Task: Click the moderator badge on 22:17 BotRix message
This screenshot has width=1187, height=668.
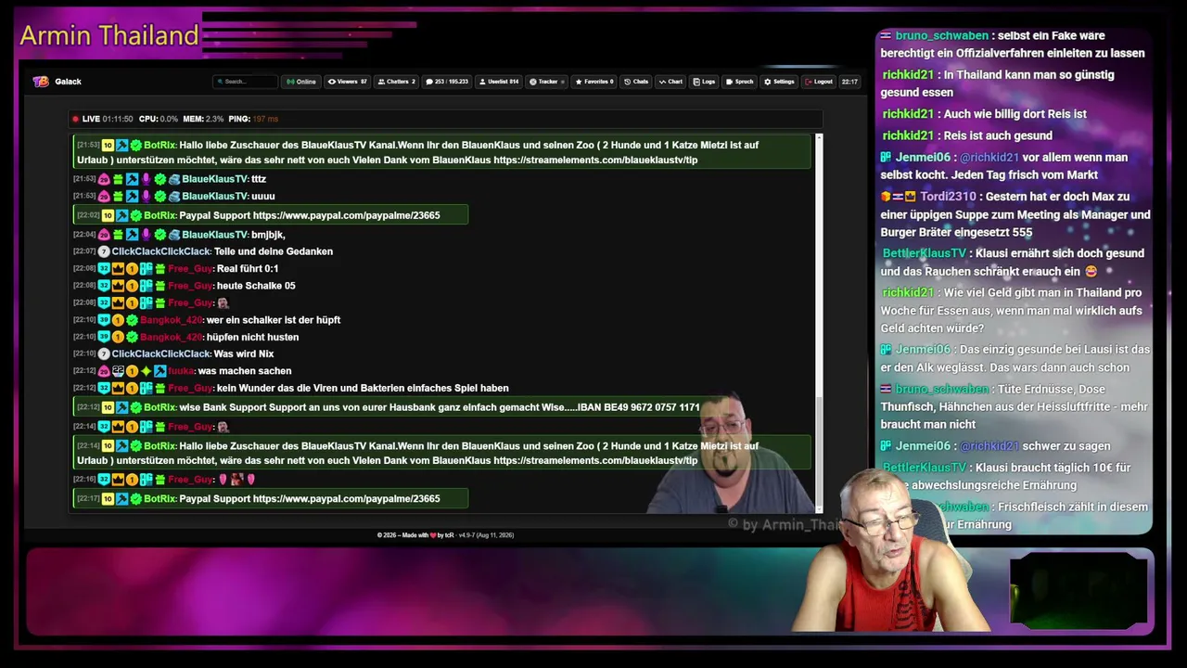Action: [x=122, y=499]
